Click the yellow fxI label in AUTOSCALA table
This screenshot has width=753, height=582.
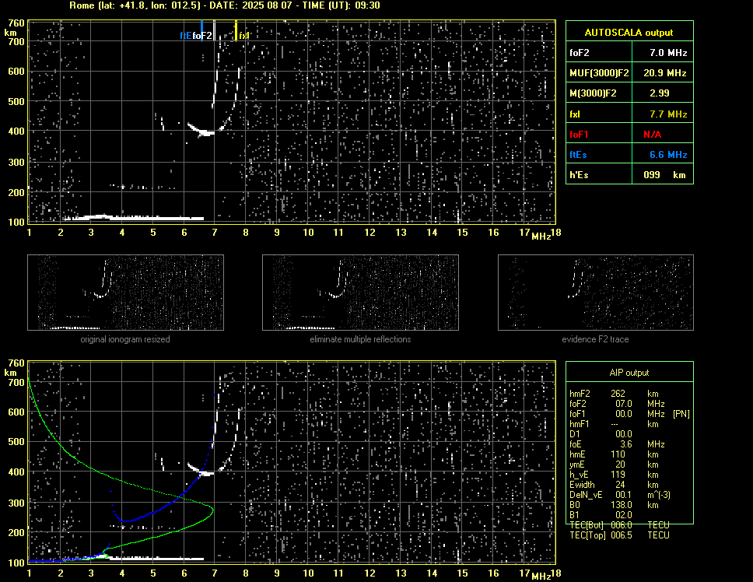tap(575, 114)
